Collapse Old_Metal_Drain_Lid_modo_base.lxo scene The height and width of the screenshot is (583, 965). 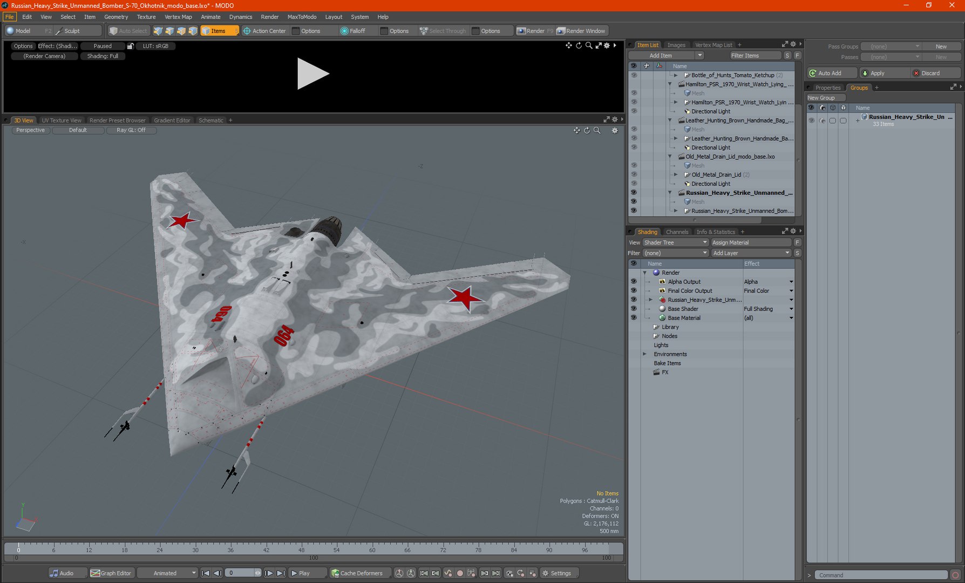coord(670,157)
